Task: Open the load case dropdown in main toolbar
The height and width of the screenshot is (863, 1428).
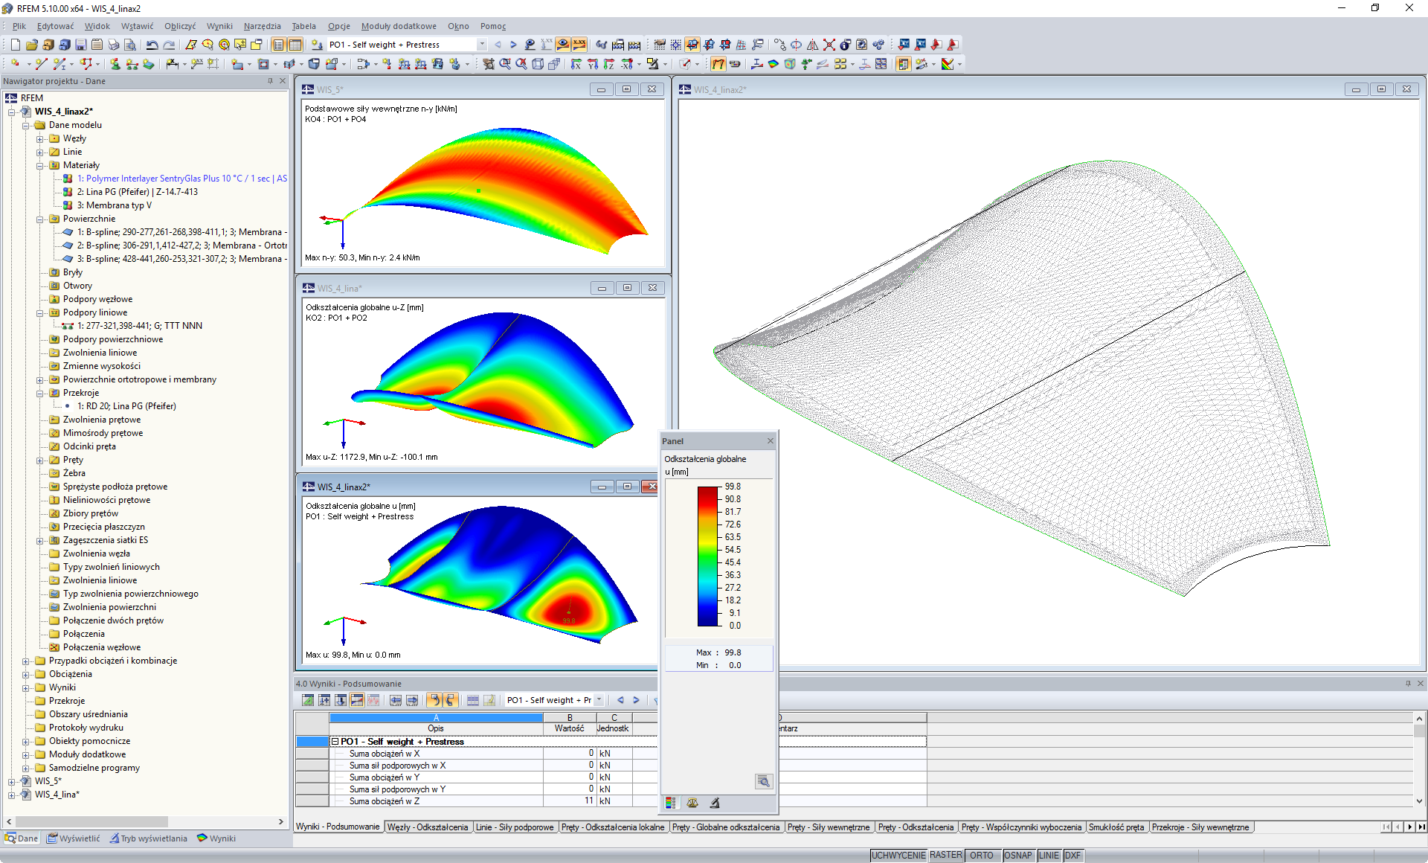Action: 482,45
